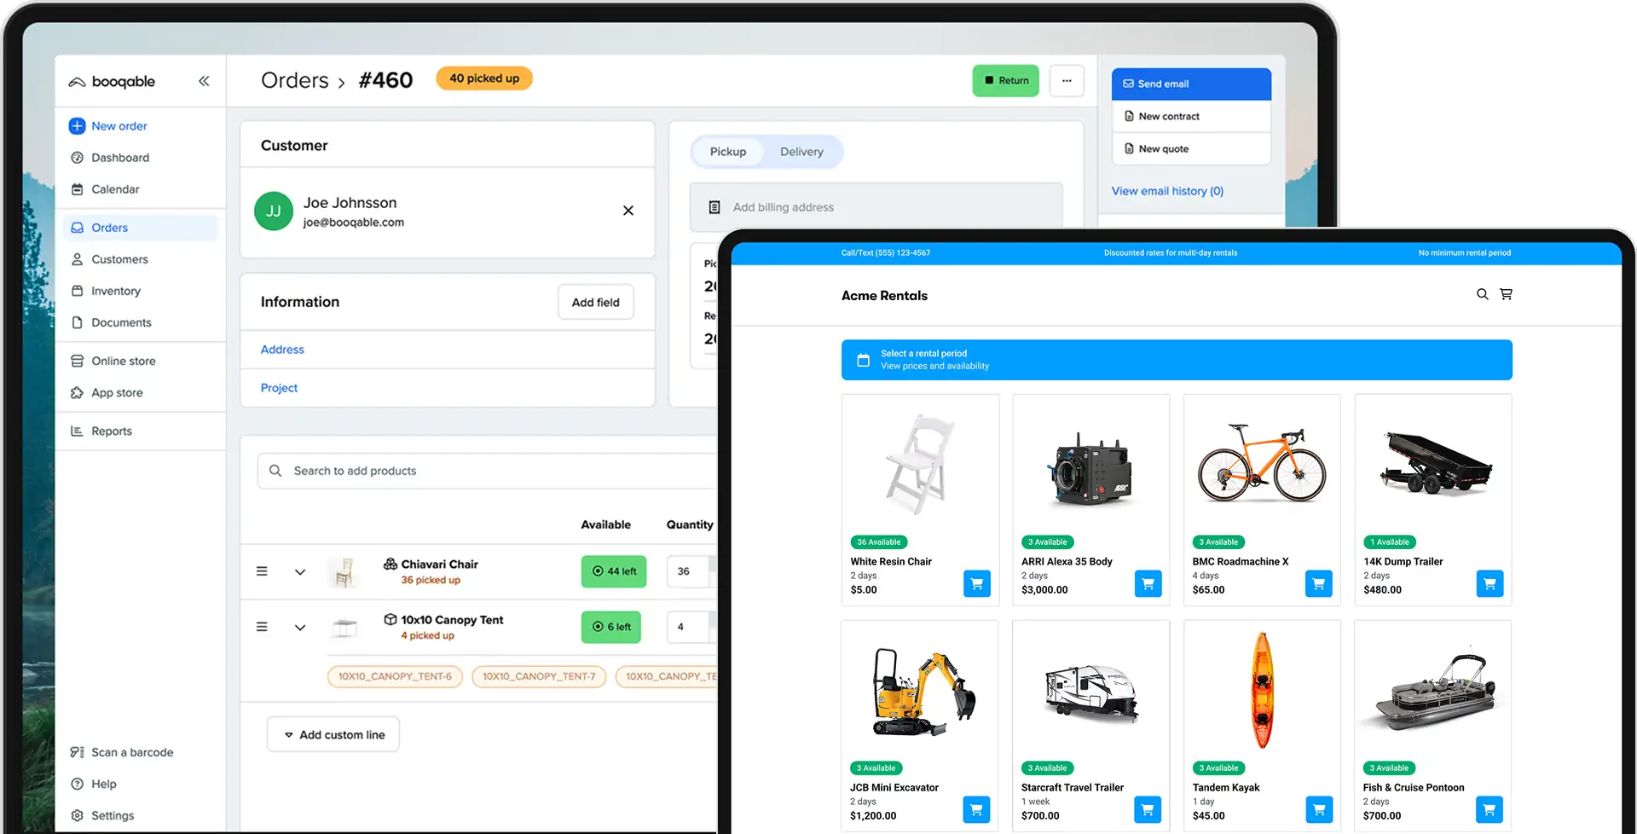The height and width of the screenshot is (834, 1637).
Task: Switch to the Pickup tab
Action: tap(728, 152)
